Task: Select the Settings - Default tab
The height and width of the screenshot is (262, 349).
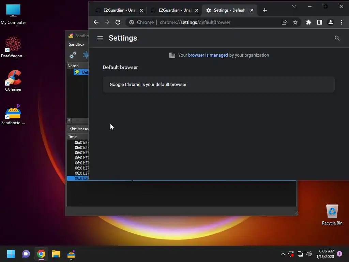Action: coord(229,10)
